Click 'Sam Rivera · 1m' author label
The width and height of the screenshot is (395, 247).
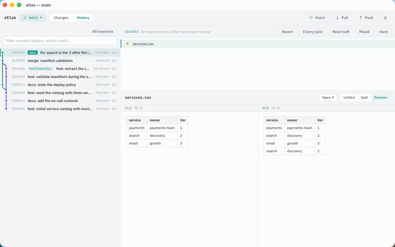pos(105,68)
